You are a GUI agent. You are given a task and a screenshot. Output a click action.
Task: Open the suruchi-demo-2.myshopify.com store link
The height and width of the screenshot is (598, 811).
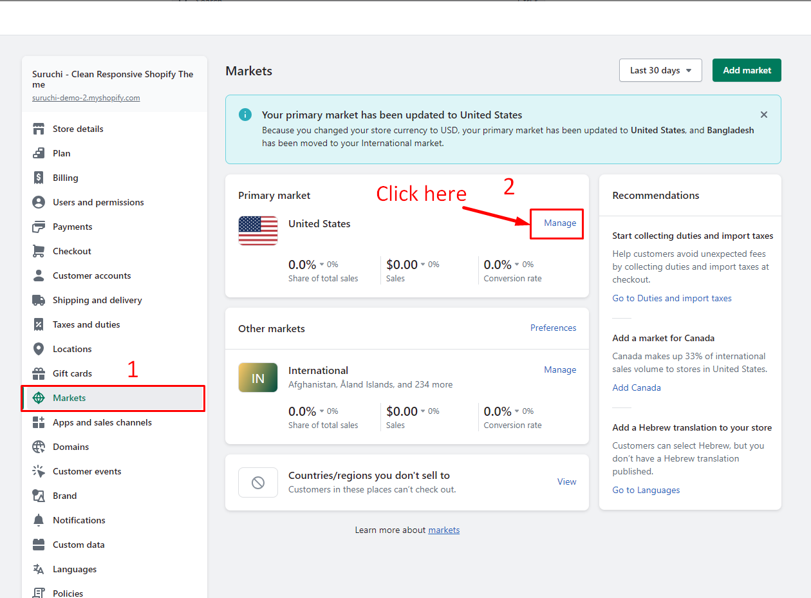click(x=86, y=98)
